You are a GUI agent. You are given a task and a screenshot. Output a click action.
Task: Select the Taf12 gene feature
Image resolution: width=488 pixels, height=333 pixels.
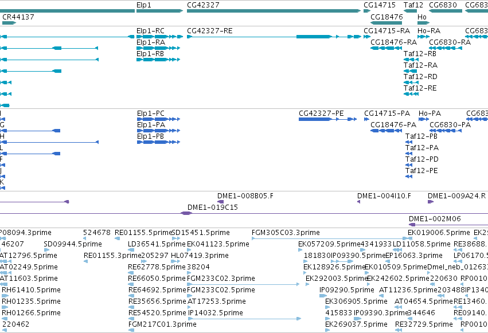click(410, 11)
